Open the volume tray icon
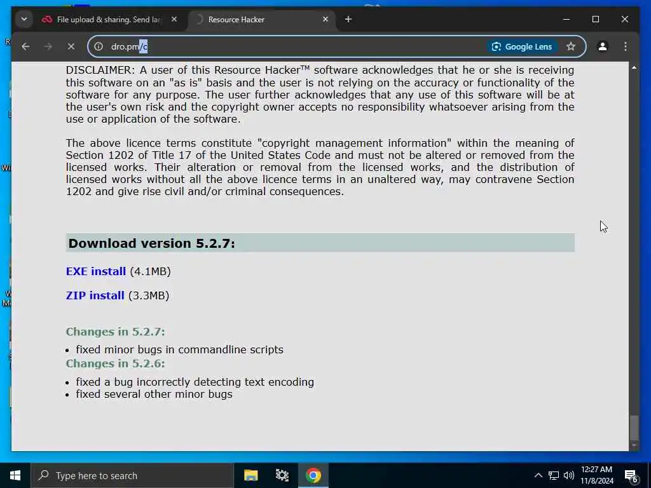Image resolution: width=651 pixels, height=488 pixels. (x=569, y=475)
